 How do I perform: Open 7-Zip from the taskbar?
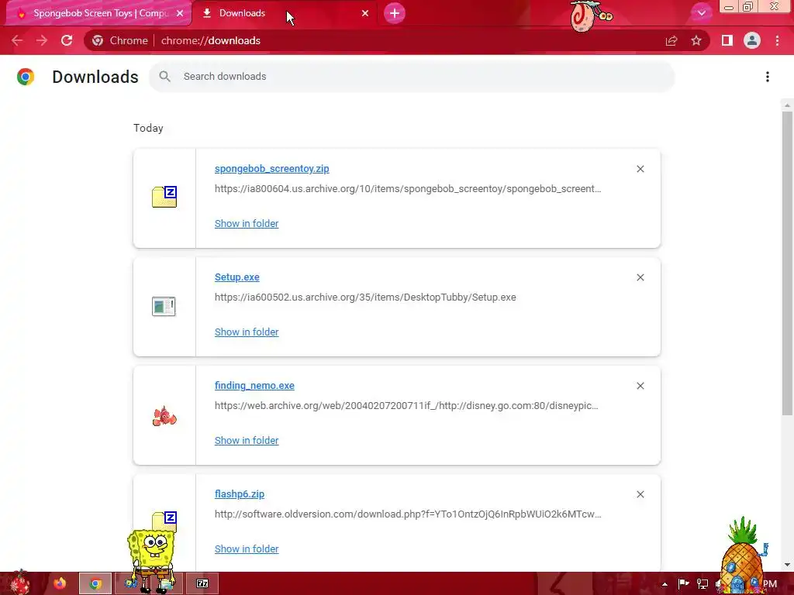202,583
